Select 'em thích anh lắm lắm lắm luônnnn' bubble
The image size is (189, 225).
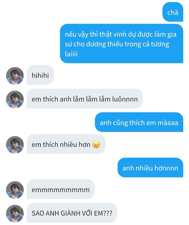tap(85, 98)
